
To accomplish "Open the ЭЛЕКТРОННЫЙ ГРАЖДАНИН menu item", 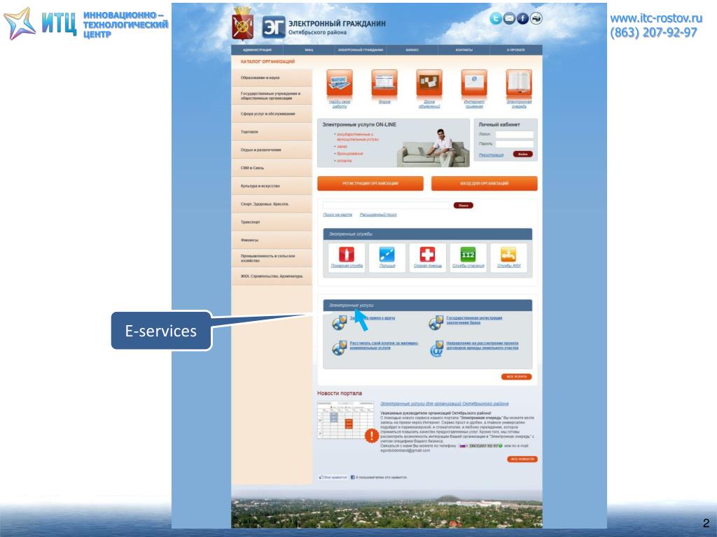I will click(x=361, y=50).
